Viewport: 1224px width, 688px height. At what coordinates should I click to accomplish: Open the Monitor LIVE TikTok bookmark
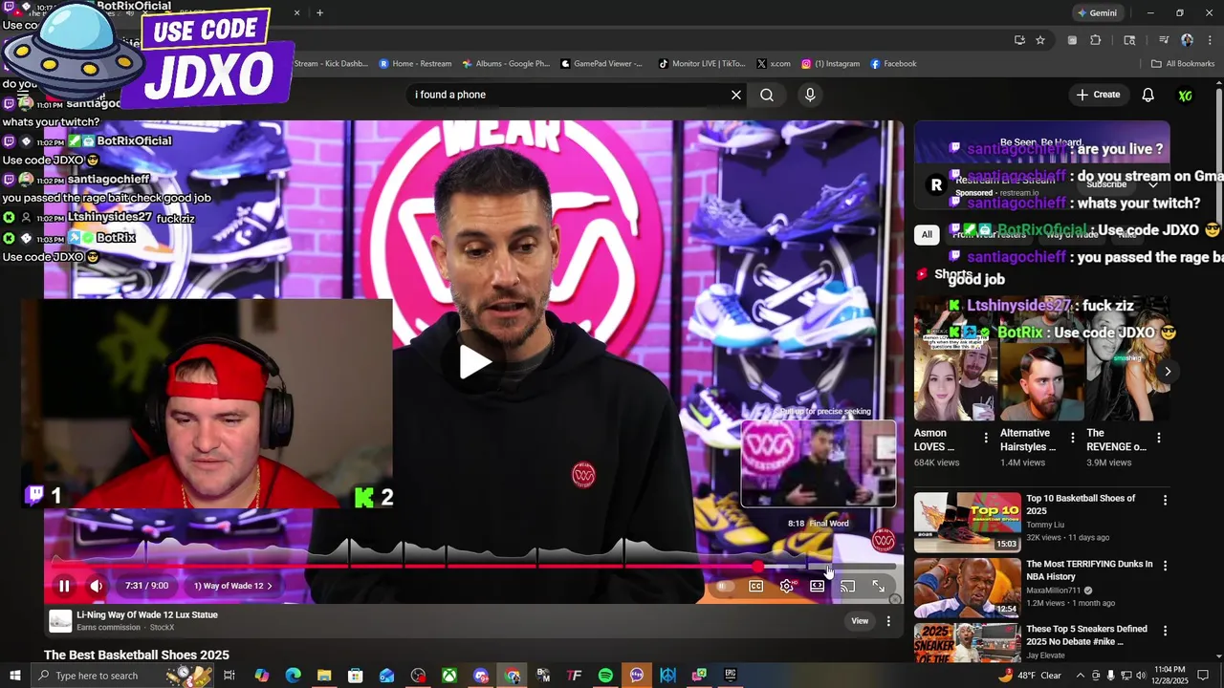[x=702, y=64]
